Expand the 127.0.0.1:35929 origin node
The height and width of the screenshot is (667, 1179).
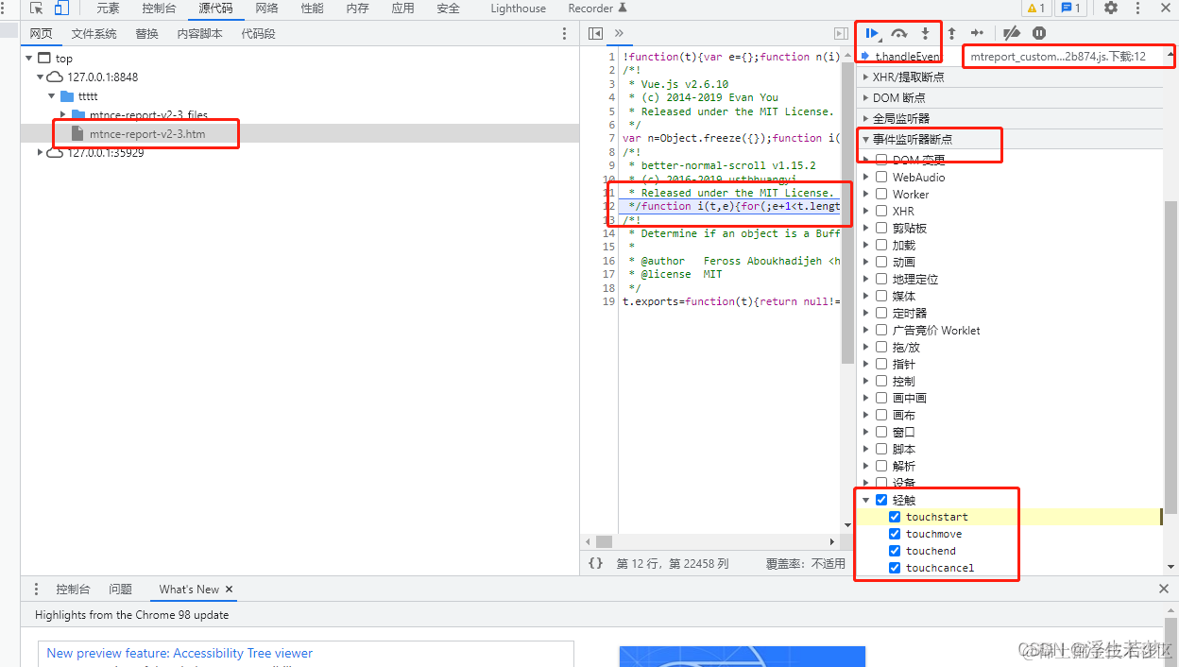point(41,152)
